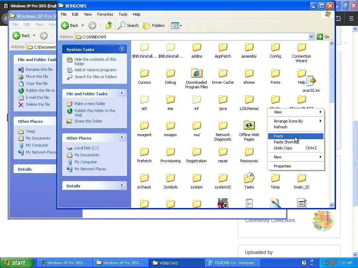Select the twain_32 folder

(x=301, y=181)
